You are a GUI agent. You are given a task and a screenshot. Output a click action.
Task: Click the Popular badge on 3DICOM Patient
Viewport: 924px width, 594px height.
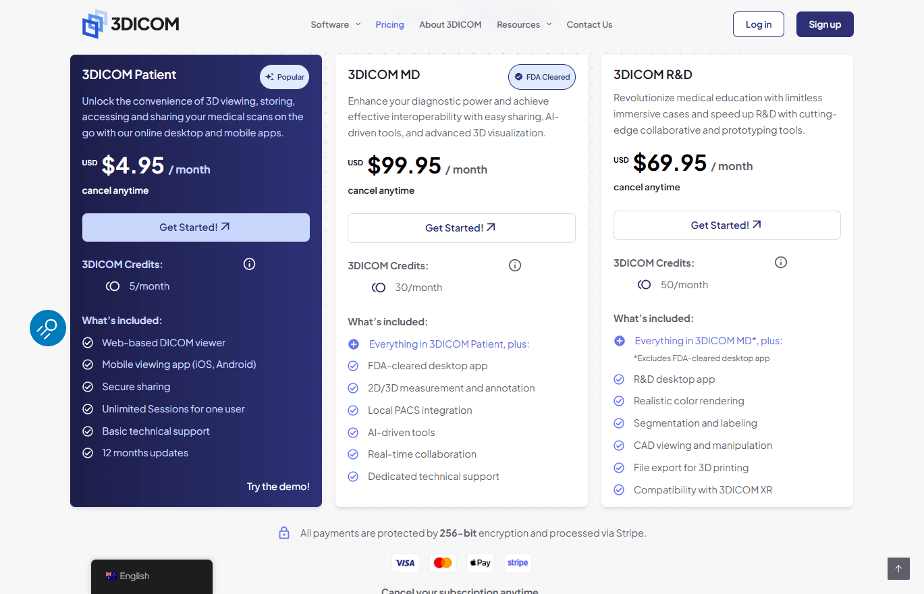click(x=284, y=77)
